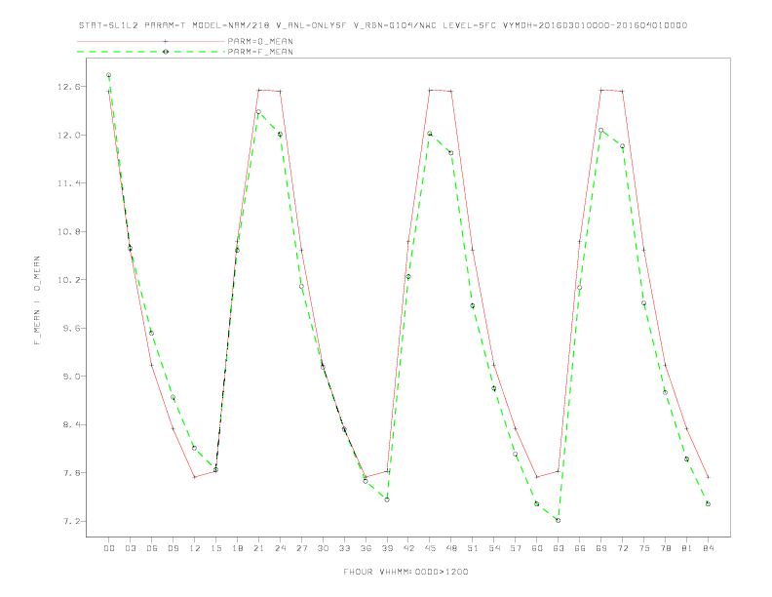The height and width of the screenshot is (597, 772).
Task: Click y-axis tick value 9.6
Action: (x=71, y=328)
